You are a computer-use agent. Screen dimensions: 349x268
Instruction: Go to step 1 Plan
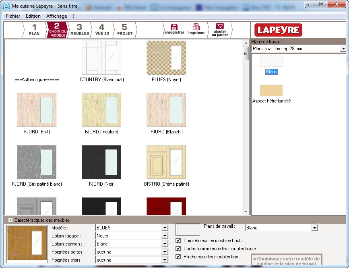34,30
